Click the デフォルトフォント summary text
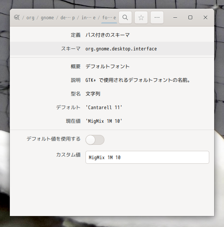Viewport: 224px width, 227px height. [x=107, y=66]
